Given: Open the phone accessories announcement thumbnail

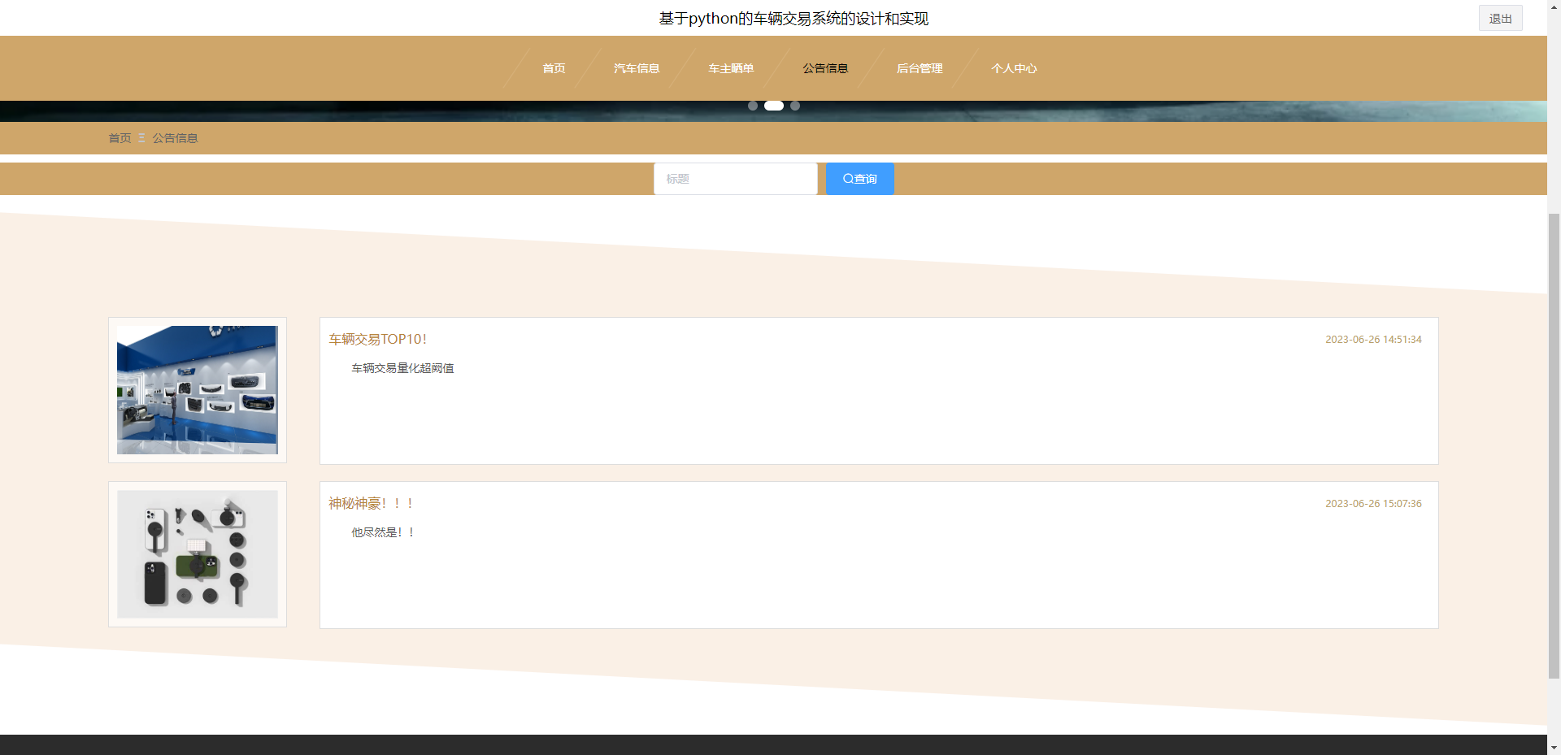Looking at the screenshot, I should point(198,554).
